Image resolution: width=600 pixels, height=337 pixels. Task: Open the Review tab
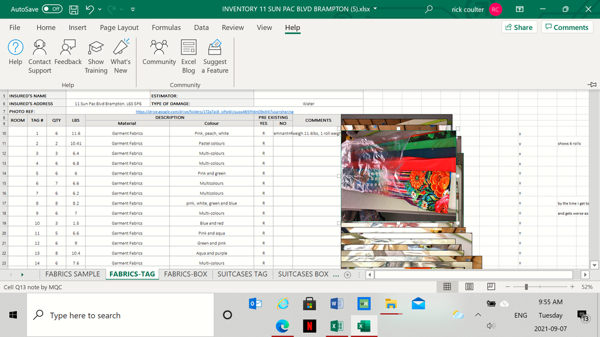pyautogui.click(x=232, y=28)
